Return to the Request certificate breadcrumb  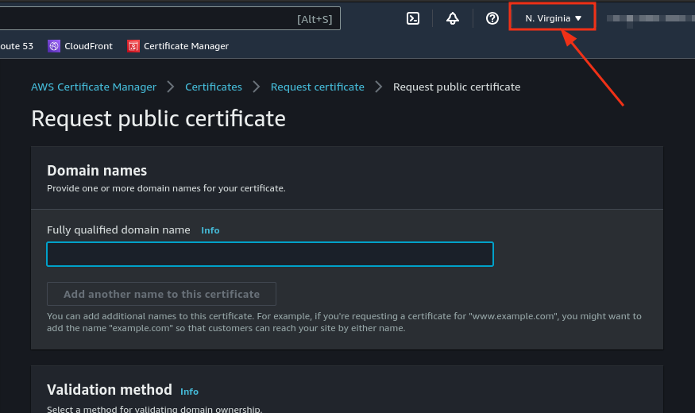(x=317, y=87)
